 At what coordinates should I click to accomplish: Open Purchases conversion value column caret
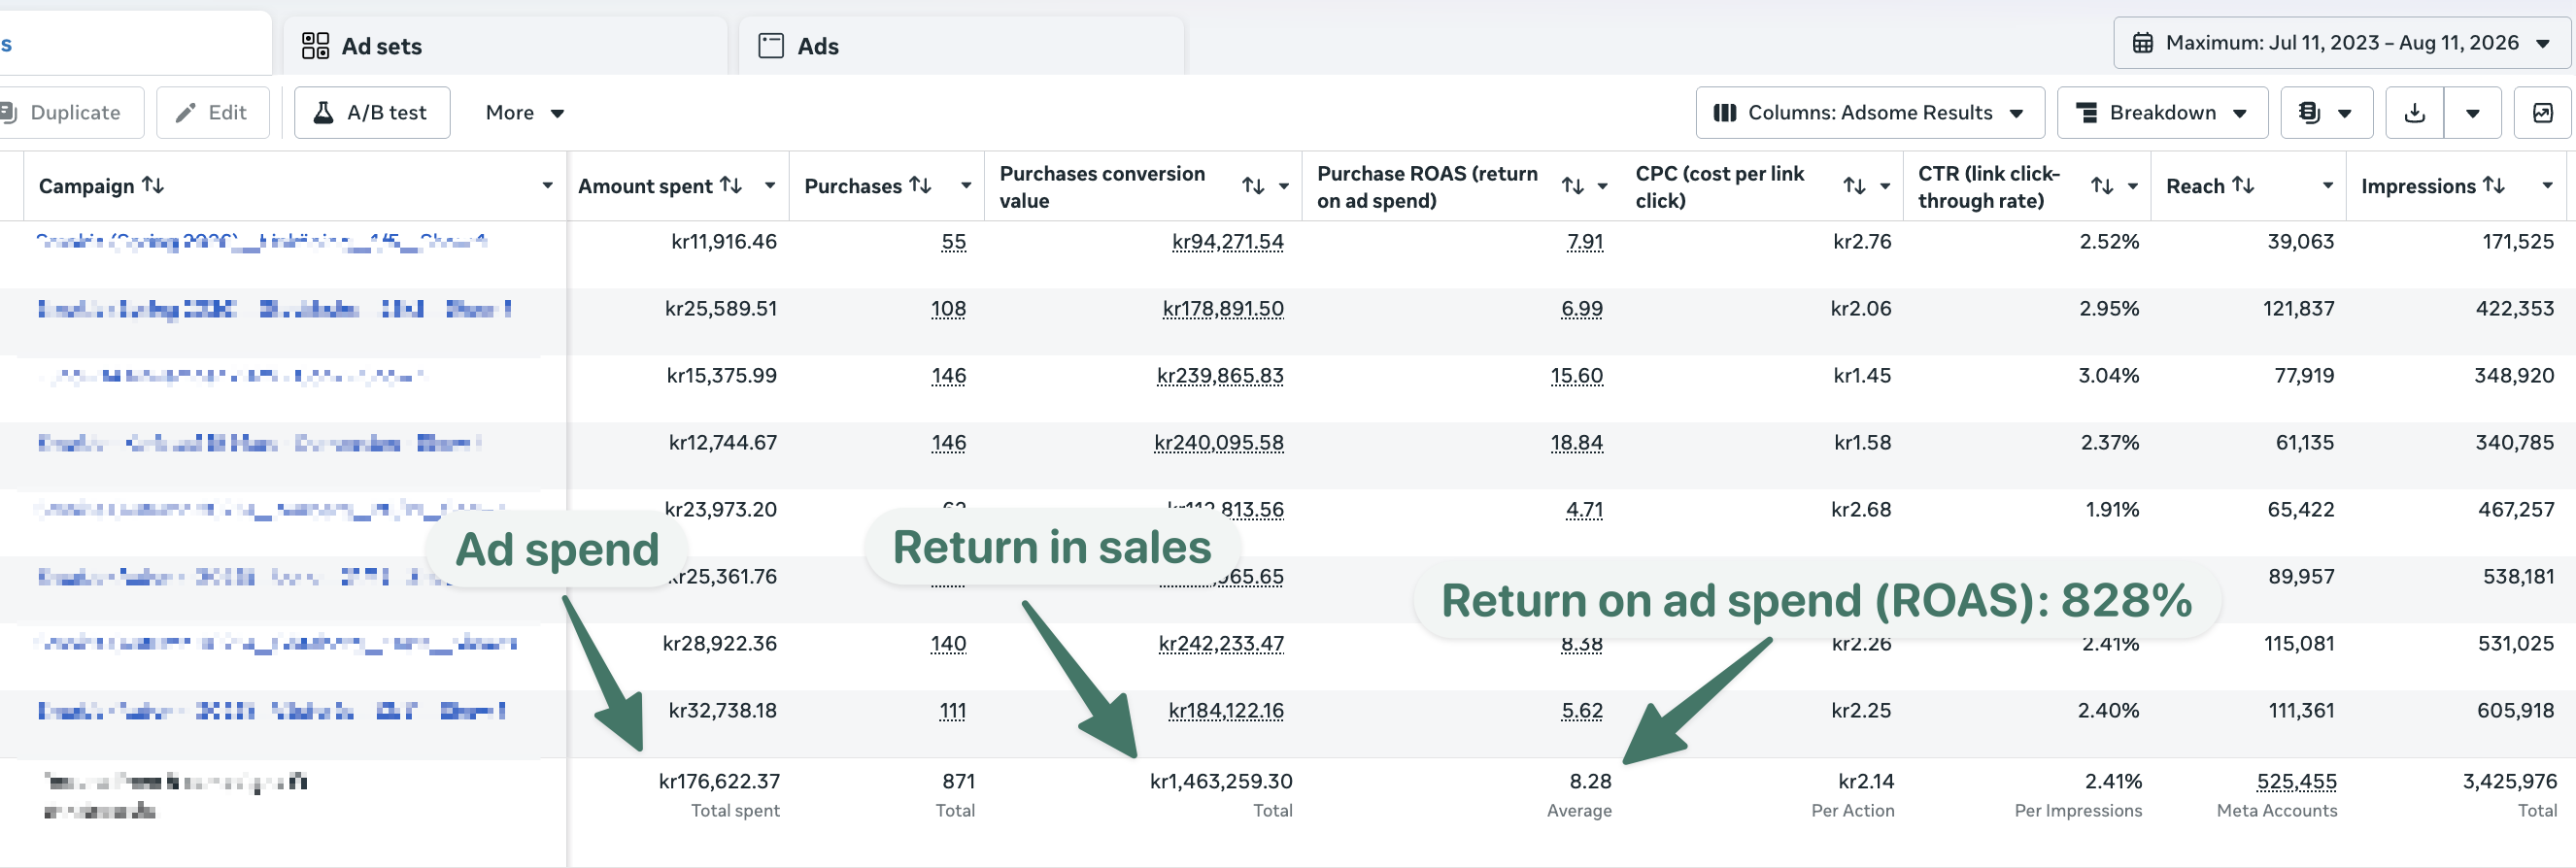(x=1284, y=187)
